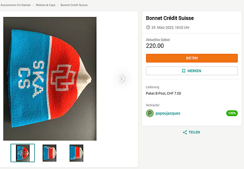Image resolution: width=244 pixels, height=169 pixels.
Task: Show the next product image with the arrow
Action: pyautogui.click(x=122, y=79)
